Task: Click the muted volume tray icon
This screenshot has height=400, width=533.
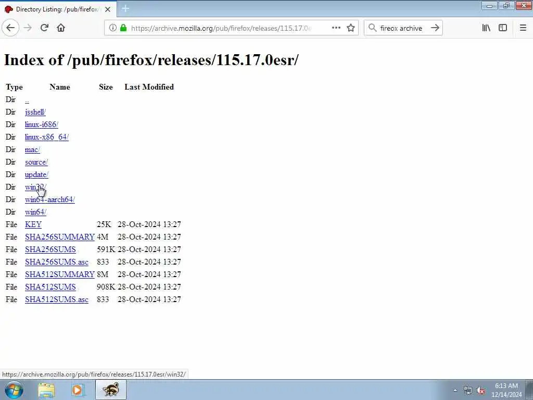Action: (x=480, y=391)
